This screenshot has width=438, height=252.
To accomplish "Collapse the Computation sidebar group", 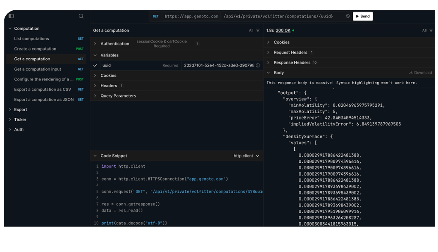I will pyautogui.click(x=10, y=29).
